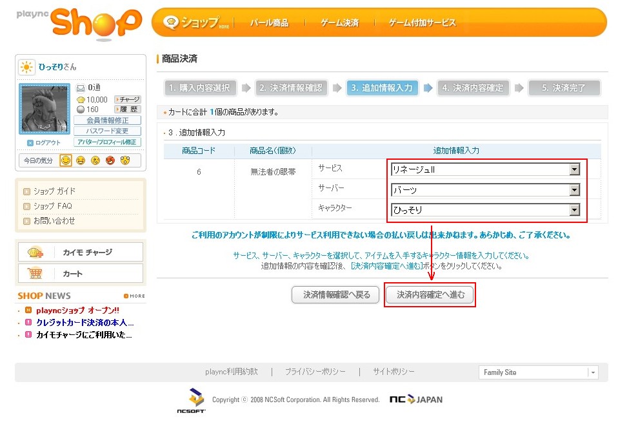Open the mail envelope icon showing 0通
The height and width of the screenshot is (422, 618).
tap(81, 88)
